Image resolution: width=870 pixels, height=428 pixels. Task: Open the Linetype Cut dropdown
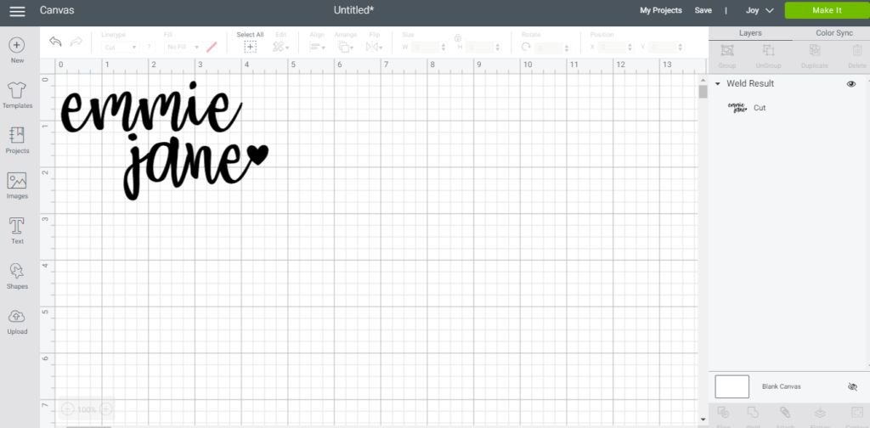pos(120,48)
